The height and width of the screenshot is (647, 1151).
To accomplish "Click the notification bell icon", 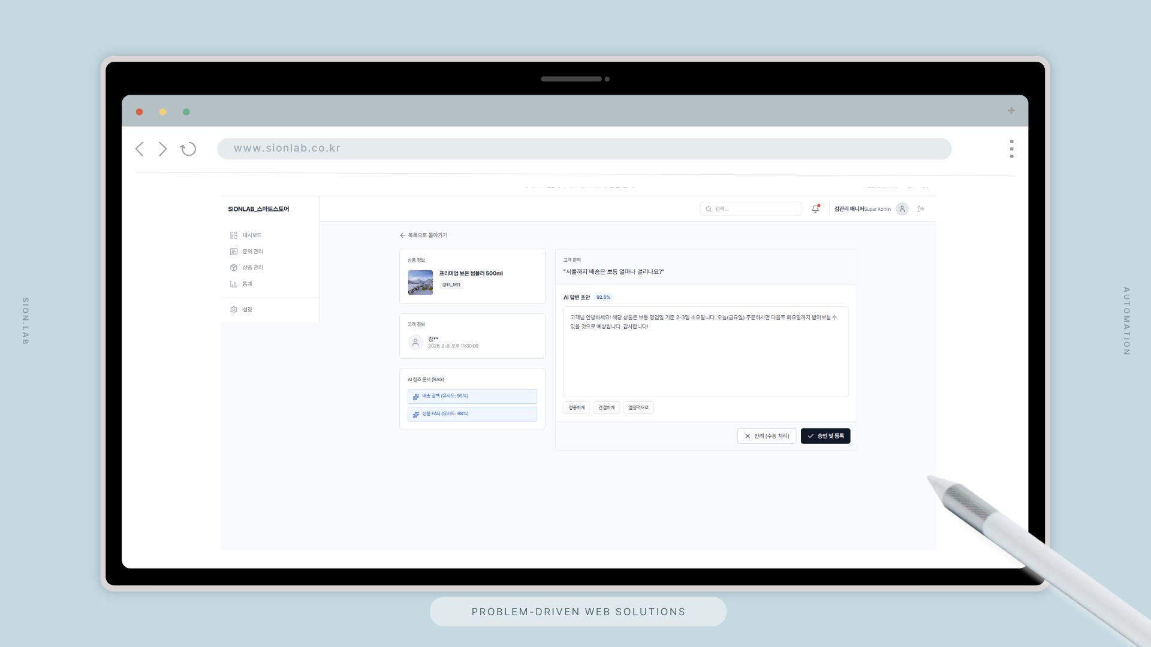I will click(815, 209).
